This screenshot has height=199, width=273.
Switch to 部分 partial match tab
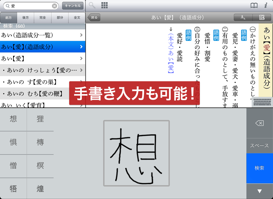click(60, 18)
